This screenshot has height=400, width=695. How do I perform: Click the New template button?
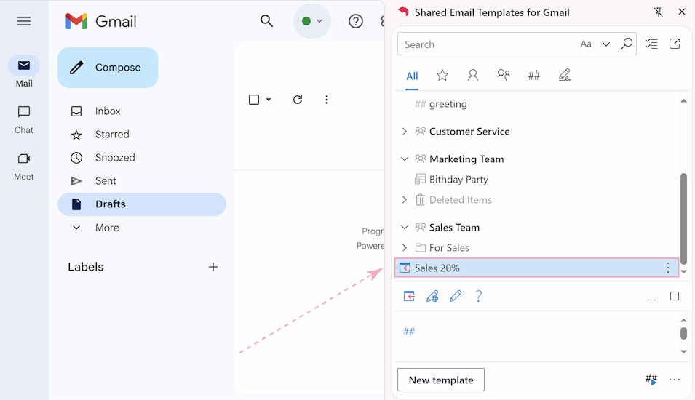pyautogui.click(x=440, y=380)
